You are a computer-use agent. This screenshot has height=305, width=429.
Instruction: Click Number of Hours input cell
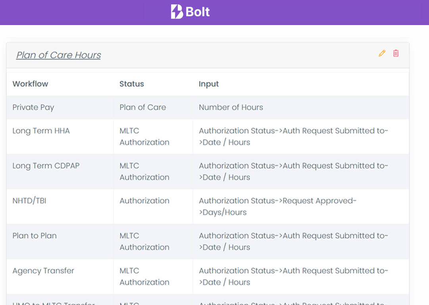tap(231, 107)
